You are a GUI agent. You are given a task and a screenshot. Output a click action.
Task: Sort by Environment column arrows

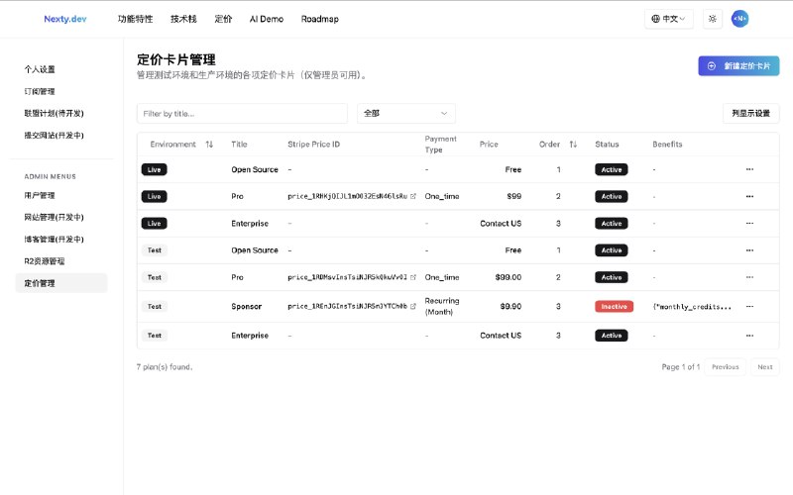point(209,145)
